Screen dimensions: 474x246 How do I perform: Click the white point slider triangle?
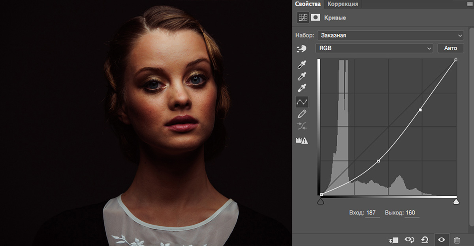pyautogui.click(x=456, y=202)
